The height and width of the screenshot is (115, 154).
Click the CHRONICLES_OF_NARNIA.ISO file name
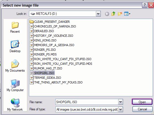pyautogui.click(x=55, y=26)
